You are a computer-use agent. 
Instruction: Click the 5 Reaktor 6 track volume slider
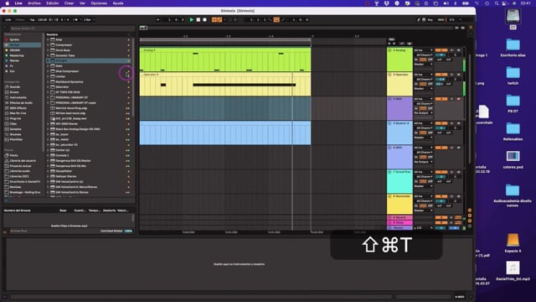tap(441, 128)
